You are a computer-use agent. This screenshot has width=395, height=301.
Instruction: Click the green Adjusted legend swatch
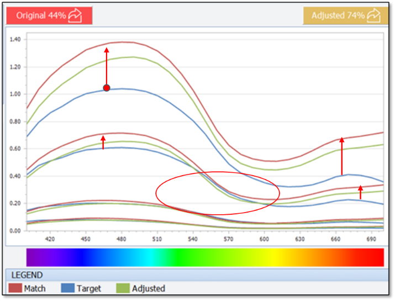pos(123,288)
